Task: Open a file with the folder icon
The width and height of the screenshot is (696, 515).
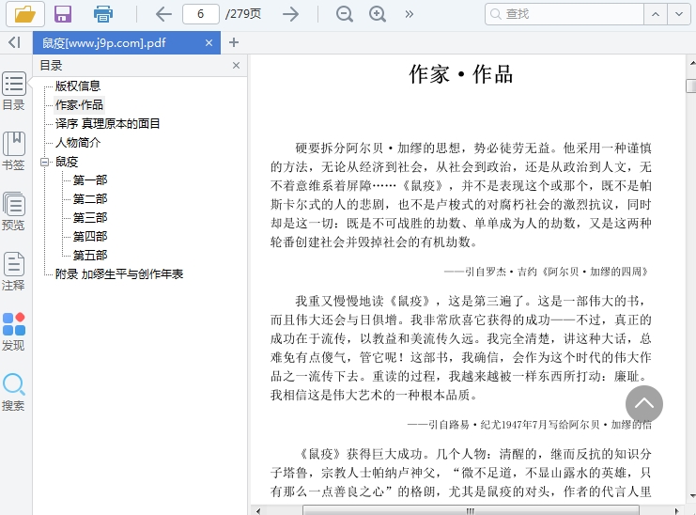Action: (24, 14)
